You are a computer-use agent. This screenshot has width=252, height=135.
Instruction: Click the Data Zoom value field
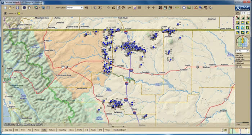tap(244, 13)
